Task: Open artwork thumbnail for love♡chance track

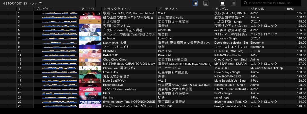Action: pos(90,106)
